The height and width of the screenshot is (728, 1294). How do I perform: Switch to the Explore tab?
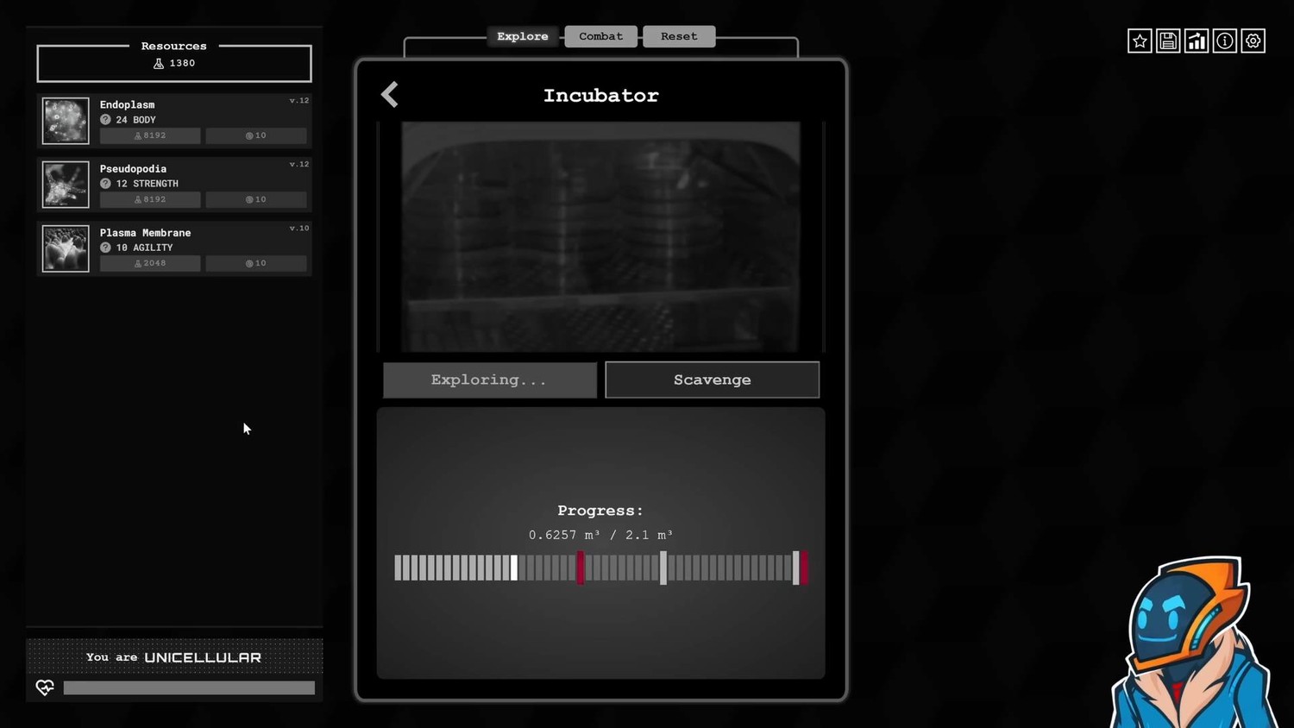(x=522, y=36)
